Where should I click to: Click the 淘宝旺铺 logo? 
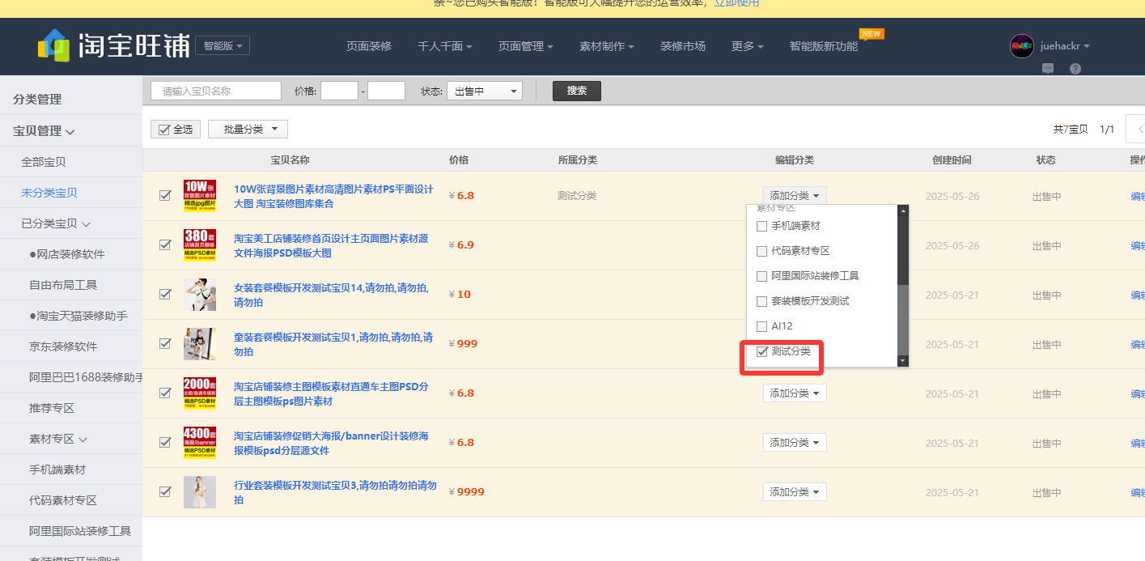(x=113, y=46)
